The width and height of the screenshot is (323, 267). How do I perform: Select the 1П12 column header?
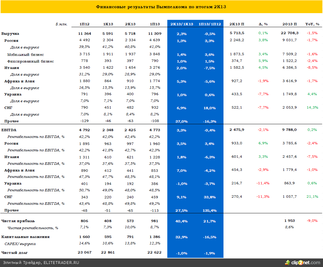85,24
